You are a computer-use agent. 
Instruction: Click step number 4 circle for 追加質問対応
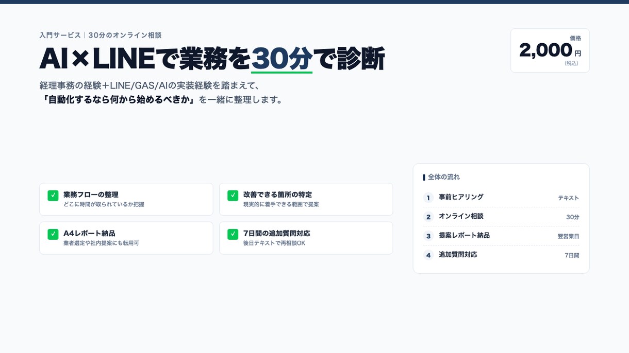tap(428, 255)
